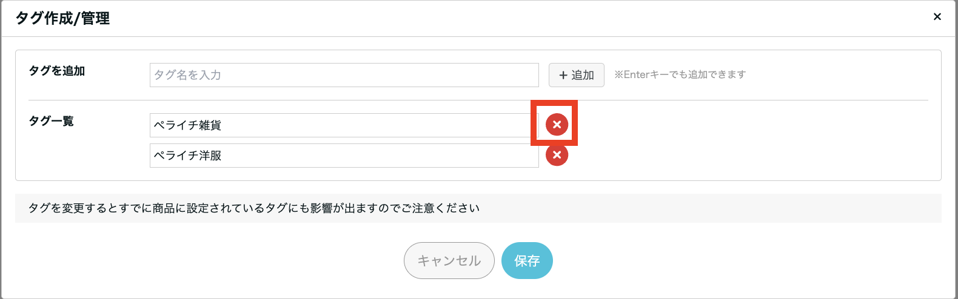This screenshot has height=299, width=958.
Task: Click the 追加 label text on the add button
Action: point(583,75)
